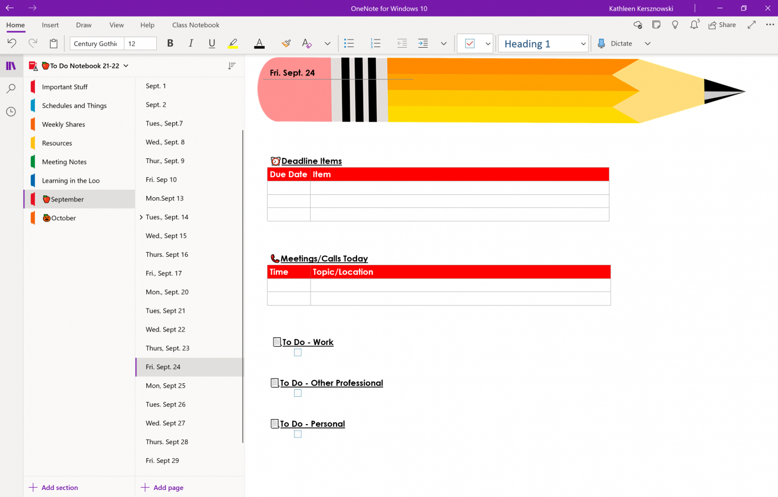Image resolution: width=778 pixels, height=497 pixels.
Task: Click the Immersive Reader lightbulb icon
Action: coord(675,25)
